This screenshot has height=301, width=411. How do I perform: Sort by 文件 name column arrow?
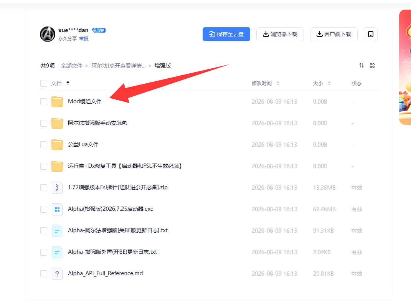(x=68, y=83)
